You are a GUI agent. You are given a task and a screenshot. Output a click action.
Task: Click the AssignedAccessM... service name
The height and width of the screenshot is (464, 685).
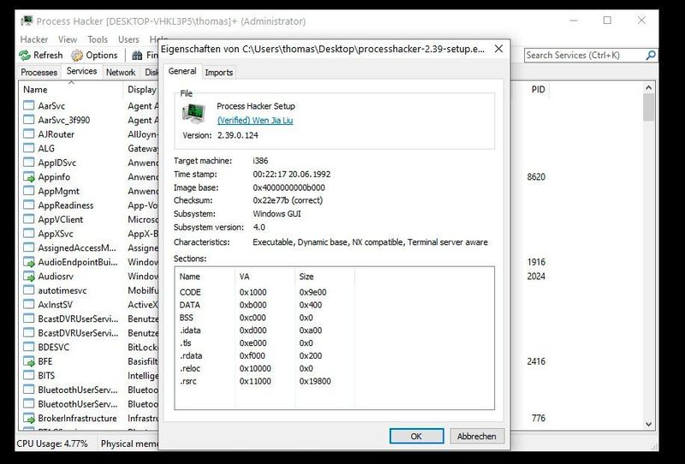(77, 247)
